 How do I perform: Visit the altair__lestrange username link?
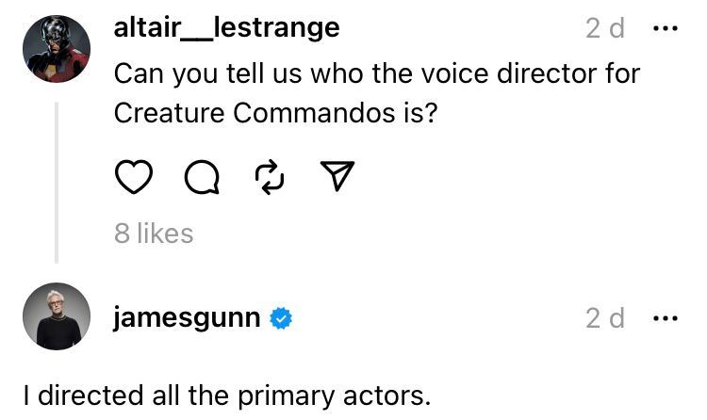226,28
